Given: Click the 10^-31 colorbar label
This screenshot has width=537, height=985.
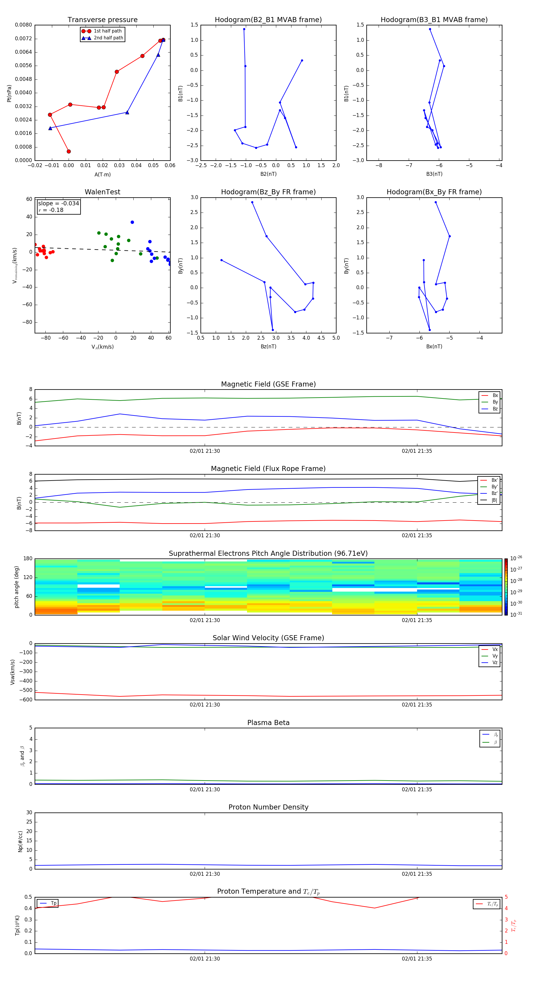Looking at the screenshot, I should (x=516, y=615).
